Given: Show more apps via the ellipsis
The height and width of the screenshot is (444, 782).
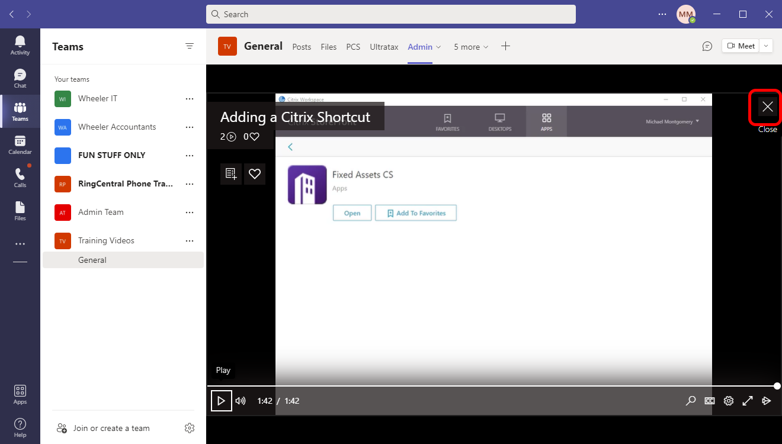Looking at the screenshot, I should click(20, 244).
